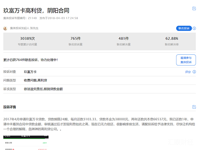Click the 诉求类型 field label
The height and width of the screenshot is (150, 198).
(10, 89)
